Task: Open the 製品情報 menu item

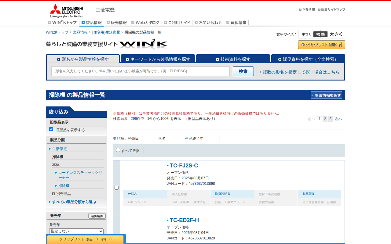Action: click(91, 22)
